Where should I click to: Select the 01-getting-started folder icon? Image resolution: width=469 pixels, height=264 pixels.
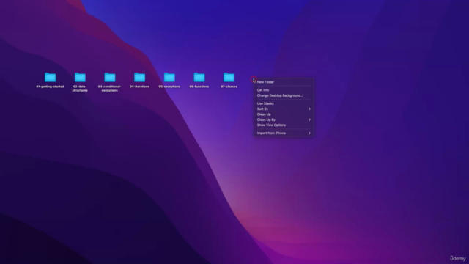click(x=51, y=77)
